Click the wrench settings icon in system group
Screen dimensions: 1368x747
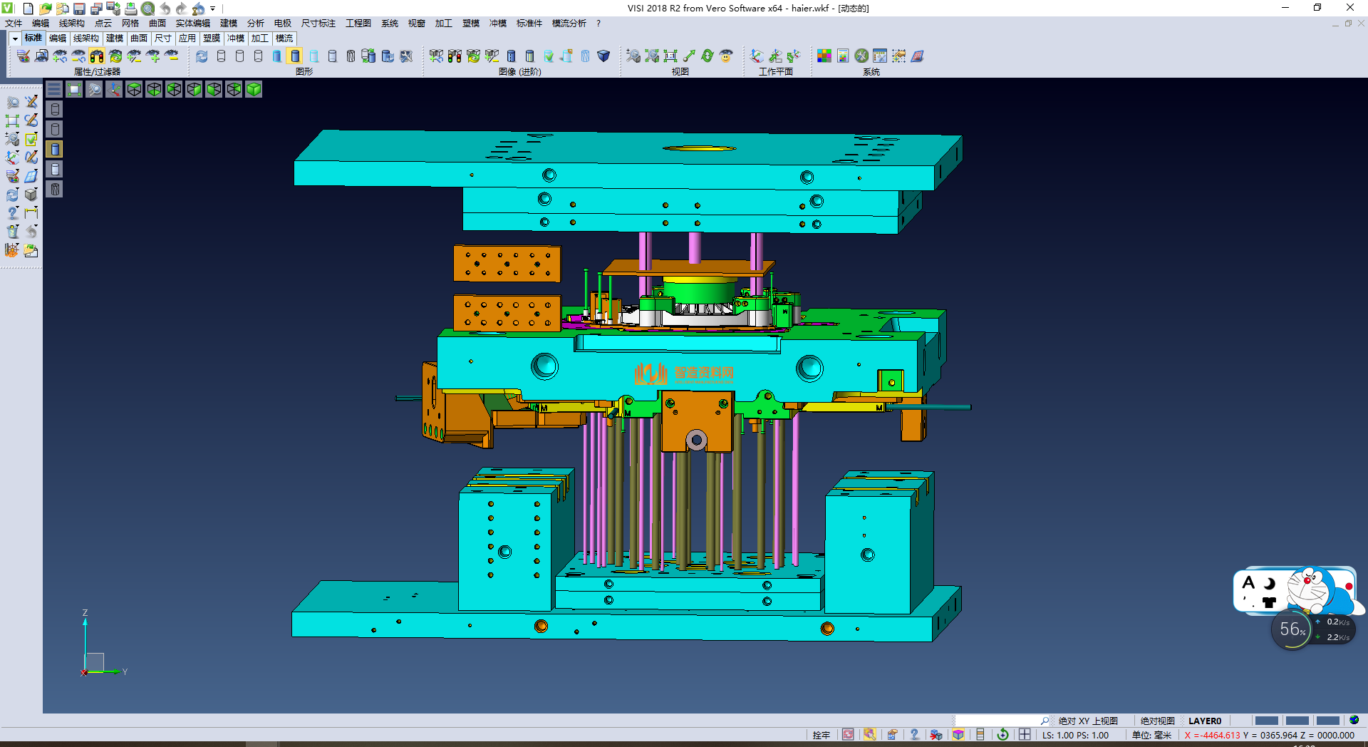[861, 56]
